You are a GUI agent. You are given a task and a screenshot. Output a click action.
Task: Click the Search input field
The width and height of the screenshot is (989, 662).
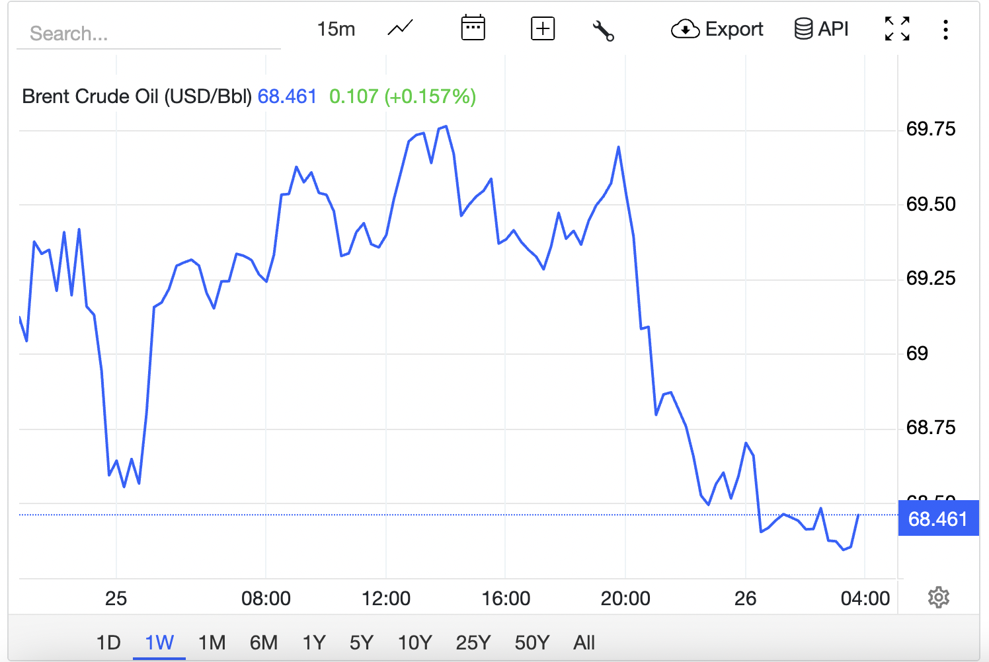[x=149, y=33]
